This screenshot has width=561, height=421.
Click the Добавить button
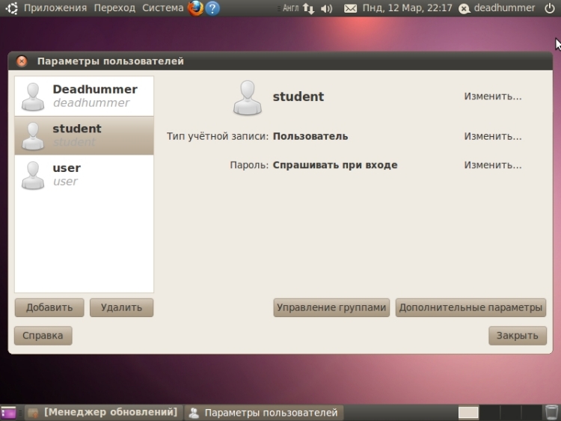pyautogui.click(x=49, y=307)
